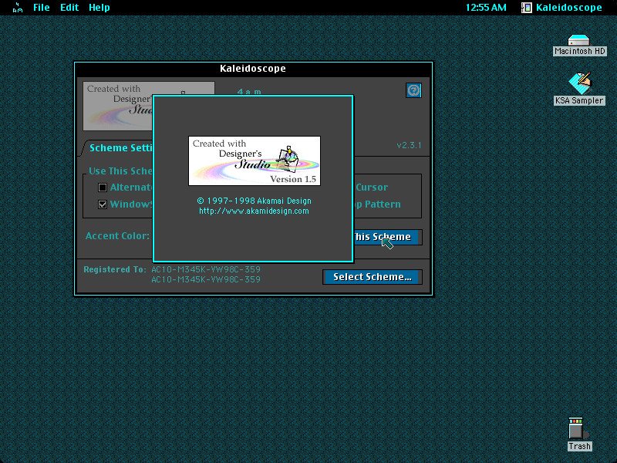The height and width of the screenshot is (463, 617).
Task: Click the Accent Color label
Action: [x=117, y=236]
